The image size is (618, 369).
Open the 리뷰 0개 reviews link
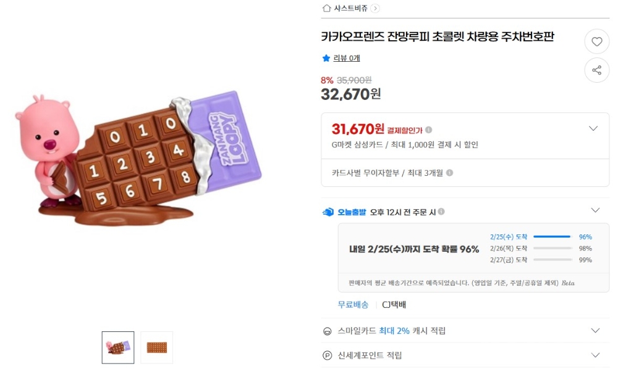tap(346, 58)
